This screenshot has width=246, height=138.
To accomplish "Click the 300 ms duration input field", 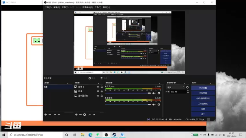I will pos(178,92).
